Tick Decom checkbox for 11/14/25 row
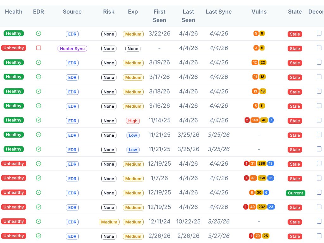Screen dimensions: 324x243 coord(319,120)
